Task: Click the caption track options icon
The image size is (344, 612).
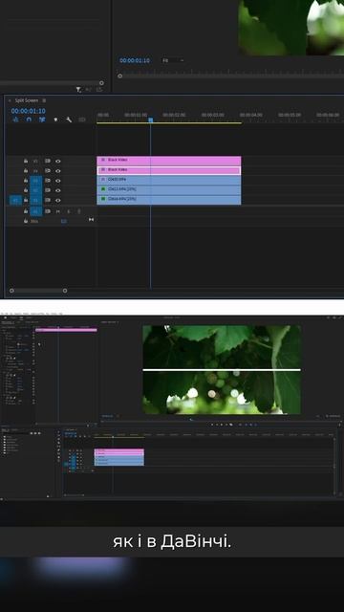Action: (82, 120)
